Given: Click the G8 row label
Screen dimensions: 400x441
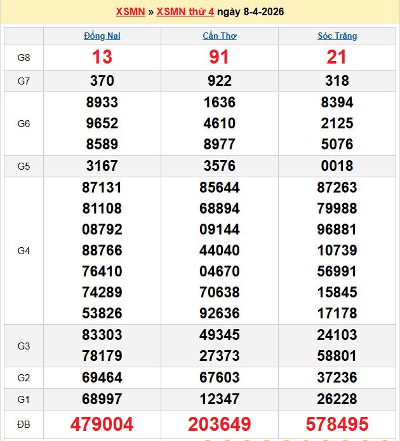Looking at the screenshot, I should click(23, 57).
